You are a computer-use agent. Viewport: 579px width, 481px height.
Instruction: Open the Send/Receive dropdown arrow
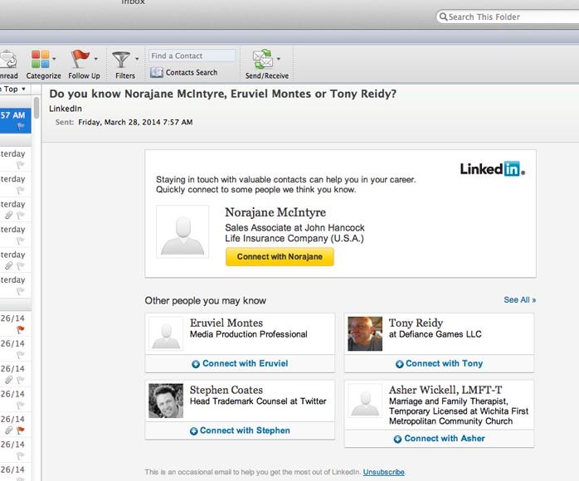pyautogui.click(x=279, y=60)
